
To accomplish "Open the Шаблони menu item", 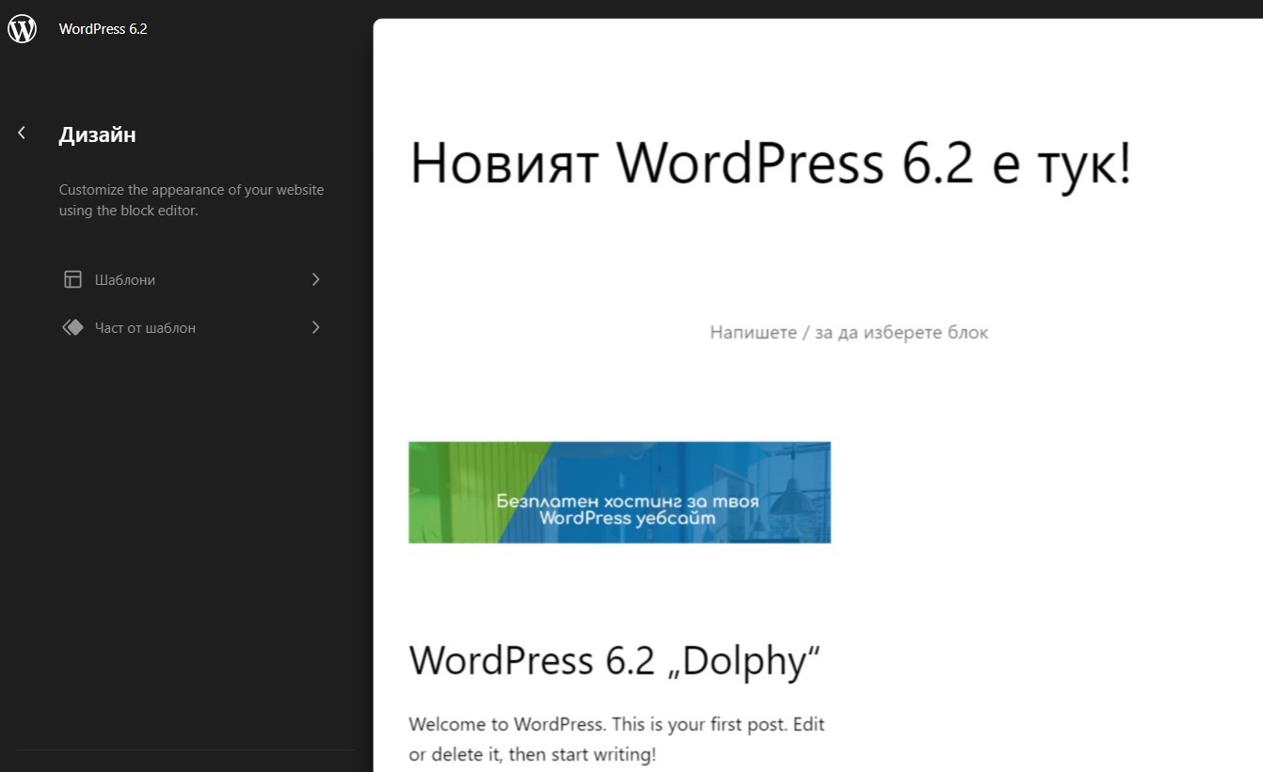I will [x=192, y=279].
